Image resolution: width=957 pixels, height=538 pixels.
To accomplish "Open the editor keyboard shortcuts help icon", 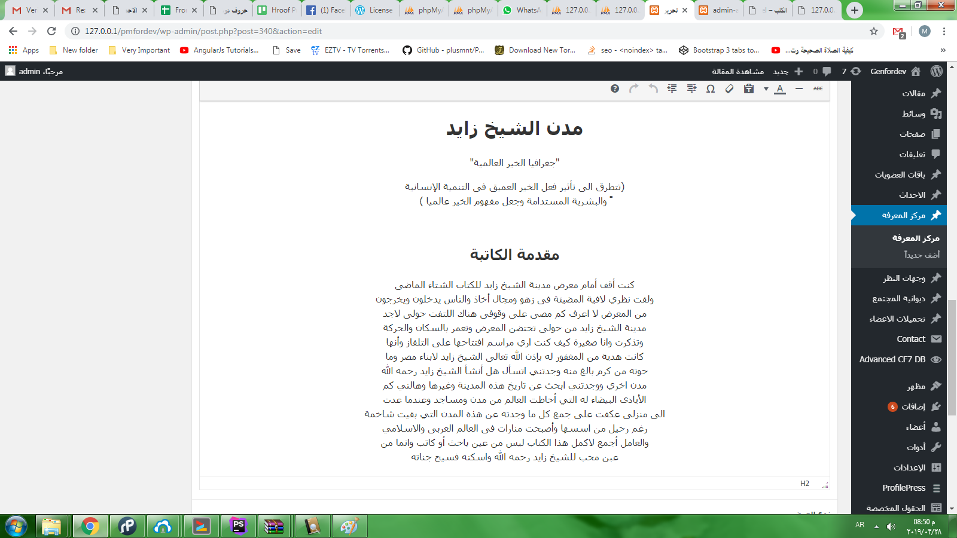I will coord(615,88).
